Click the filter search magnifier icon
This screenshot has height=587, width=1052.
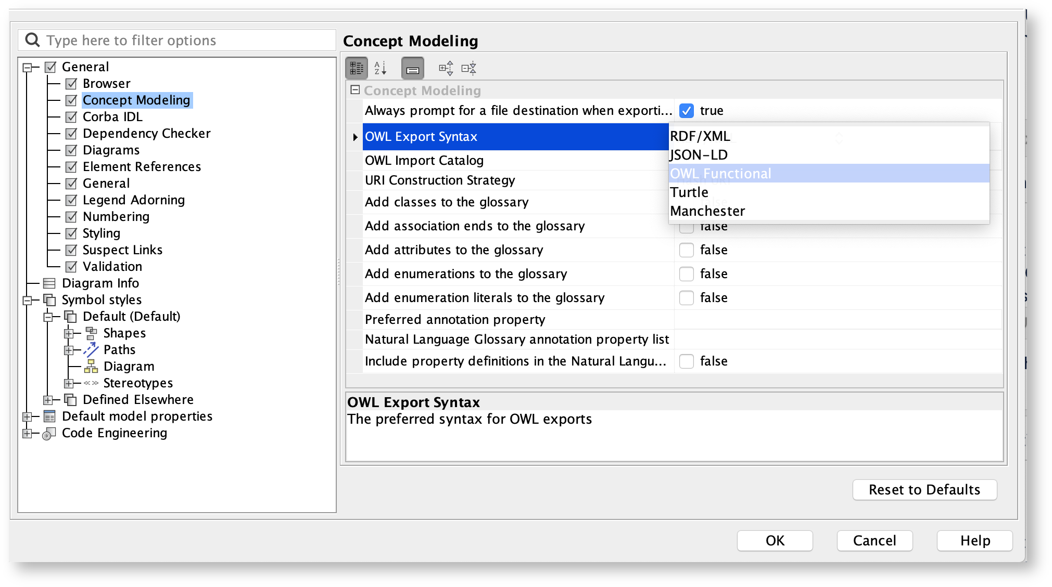[32, 40]
